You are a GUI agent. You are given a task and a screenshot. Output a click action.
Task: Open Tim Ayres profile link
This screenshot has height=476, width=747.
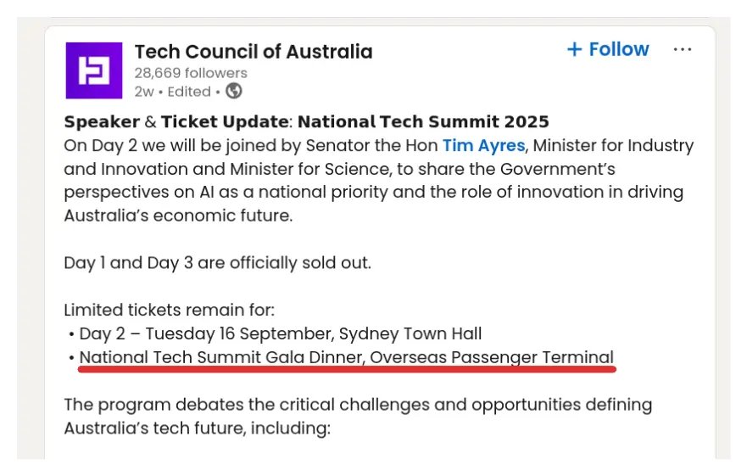point(483,145)
